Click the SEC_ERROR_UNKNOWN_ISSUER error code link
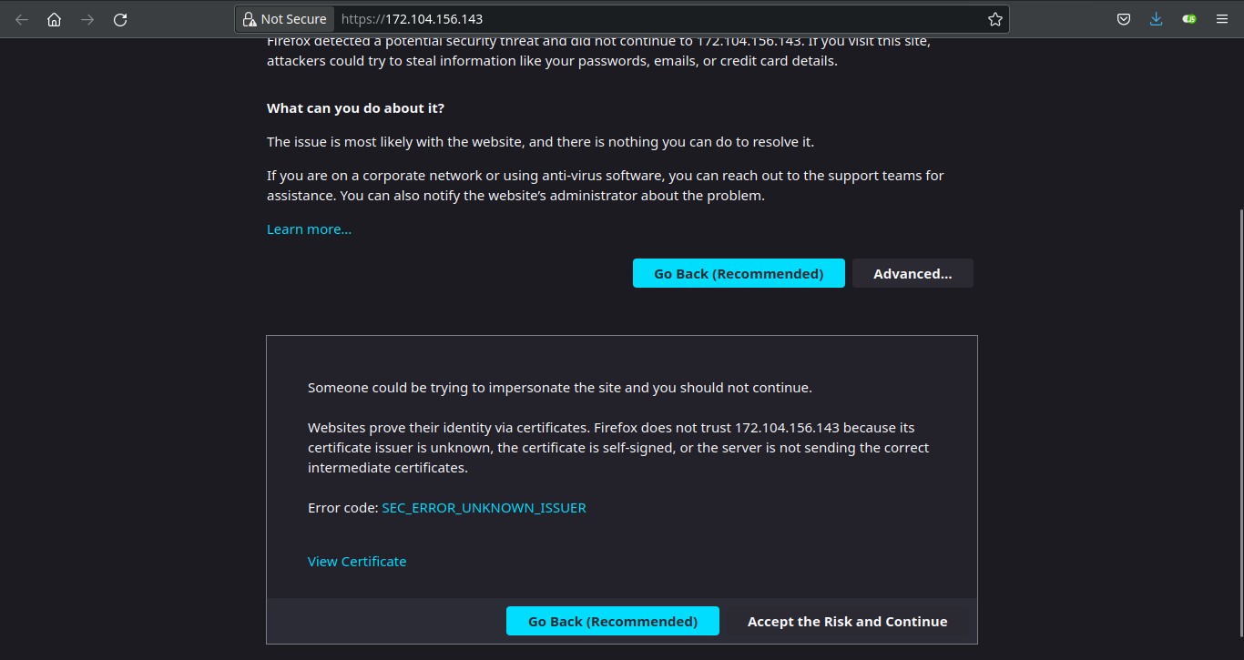The image size is (1244, 660). pyautogui.click(x=484, y=508)
